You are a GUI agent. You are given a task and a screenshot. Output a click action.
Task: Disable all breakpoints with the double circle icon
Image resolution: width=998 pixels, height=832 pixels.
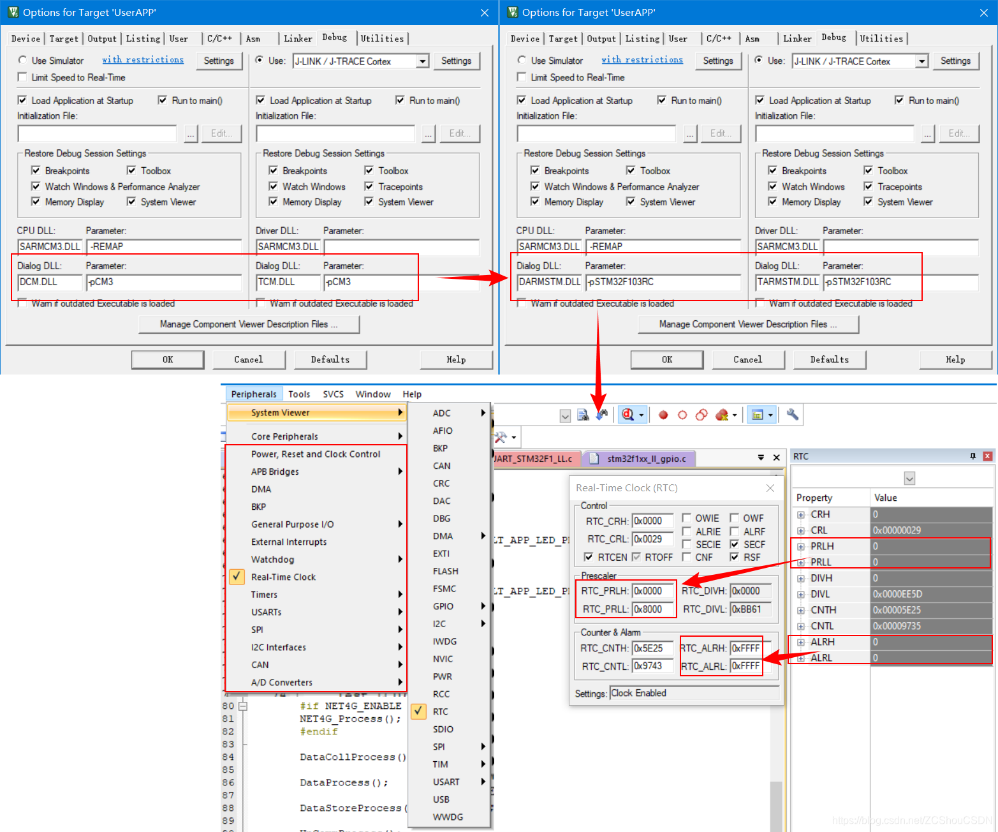click(701, 415)
